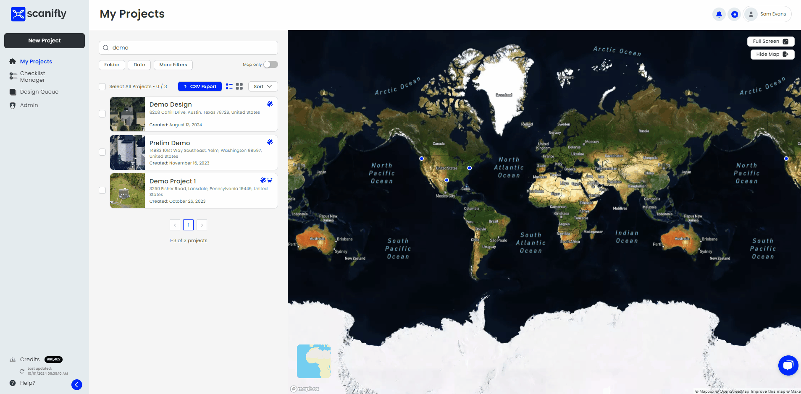Open the chat support bubble
The image size is (801, 394).
(x=788, y=365)
